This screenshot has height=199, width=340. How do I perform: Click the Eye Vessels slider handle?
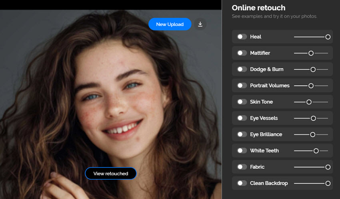click(313, 118)
